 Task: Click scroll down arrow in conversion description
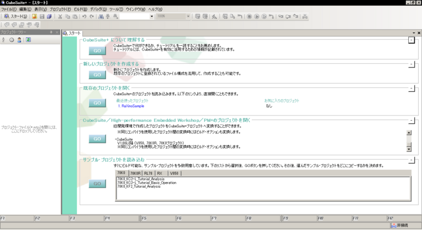409,149
